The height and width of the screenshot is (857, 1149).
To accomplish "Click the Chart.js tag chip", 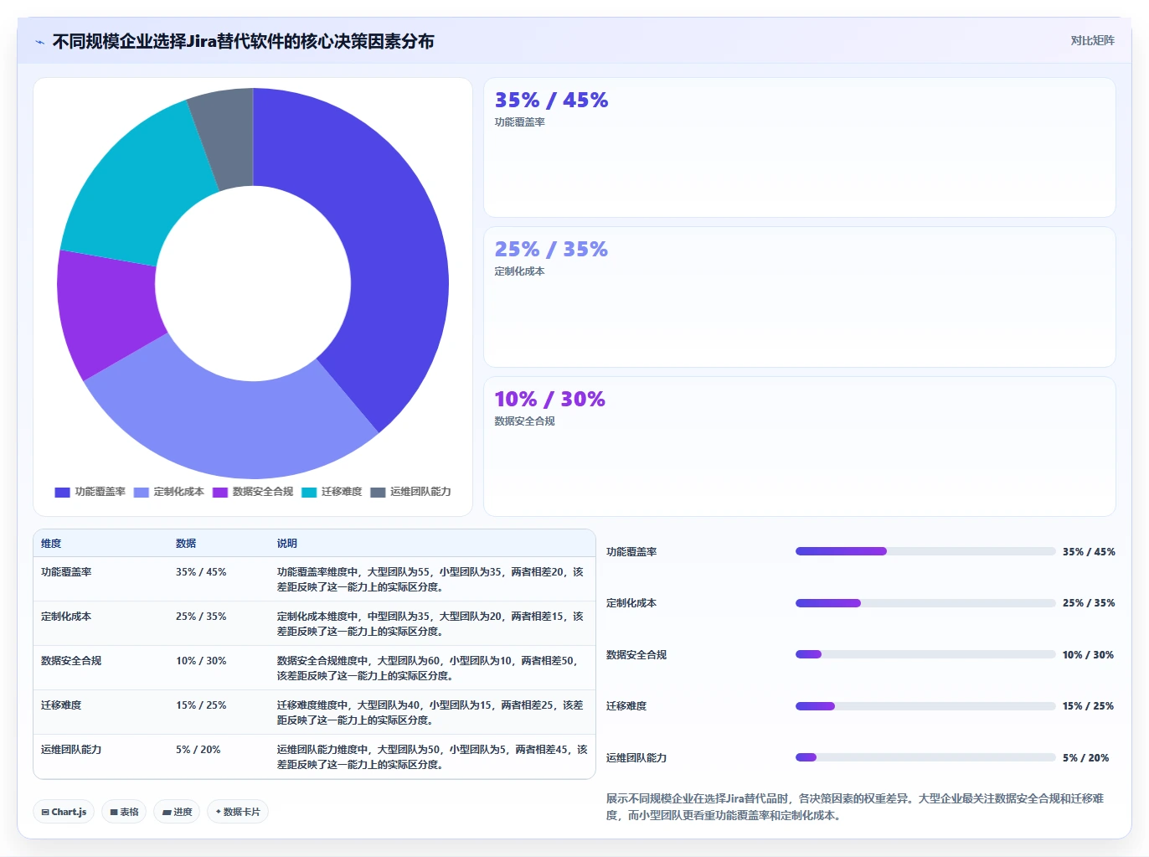I will 64,812.
